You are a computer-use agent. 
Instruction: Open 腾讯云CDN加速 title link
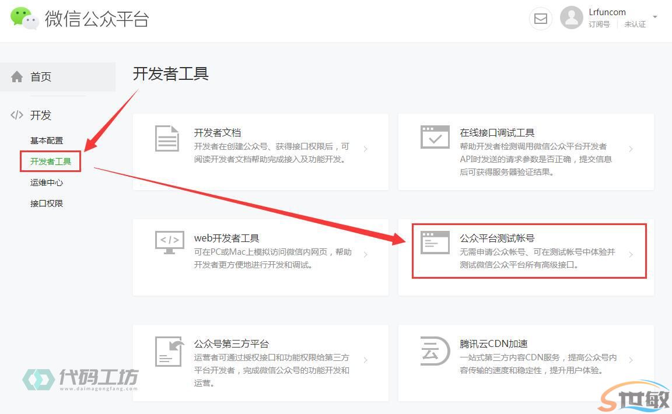click(x=494, y=343)
